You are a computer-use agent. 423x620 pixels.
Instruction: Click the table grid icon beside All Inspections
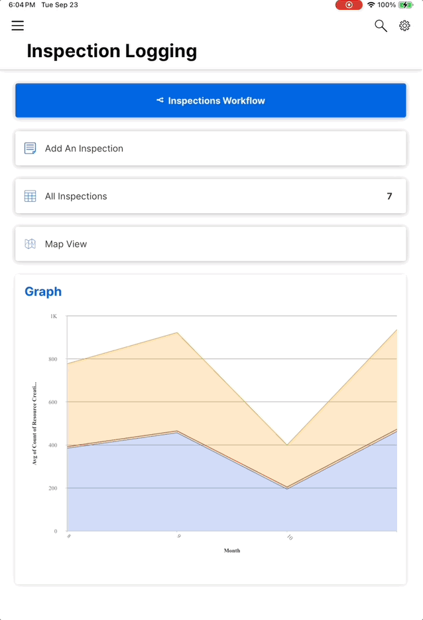(x=30, y=196)
